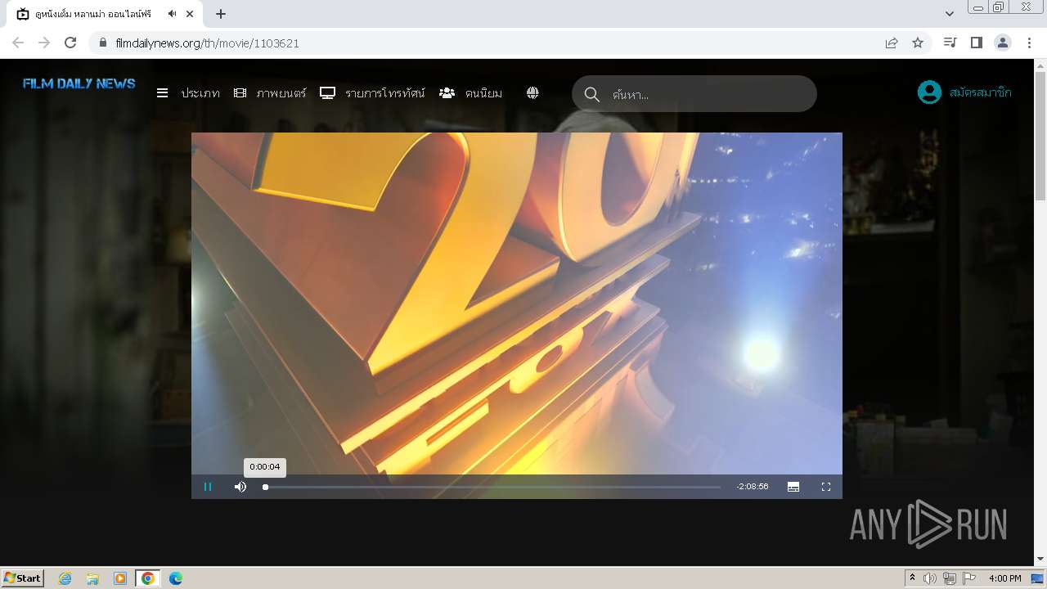
Task: Pause the video playback
Action: point(208,487)
